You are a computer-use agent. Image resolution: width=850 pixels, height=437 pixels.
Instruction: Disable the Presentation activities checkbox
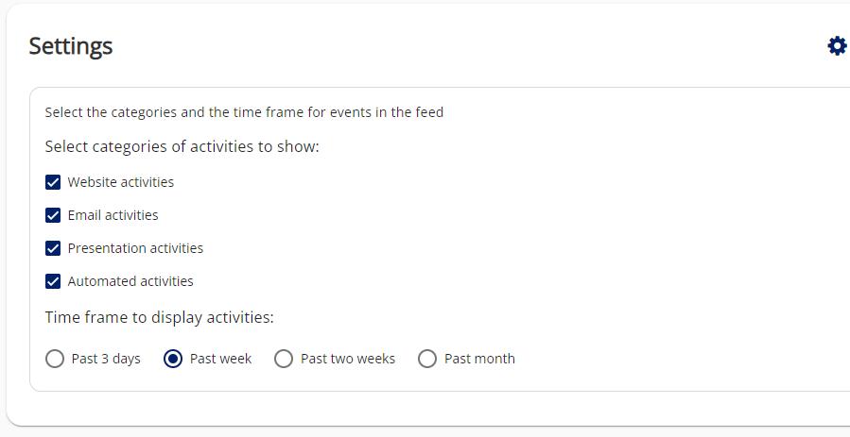coord(53,248)
